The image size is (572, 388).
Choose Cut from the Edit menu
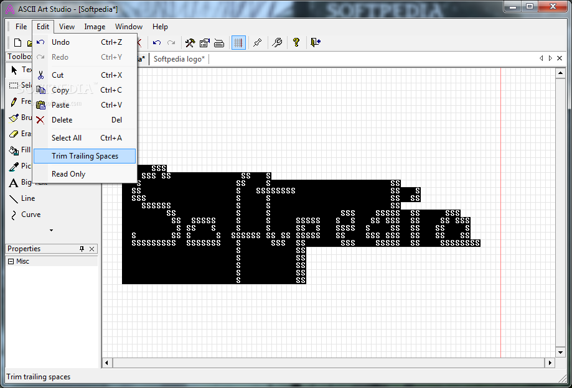click(85, 75)
